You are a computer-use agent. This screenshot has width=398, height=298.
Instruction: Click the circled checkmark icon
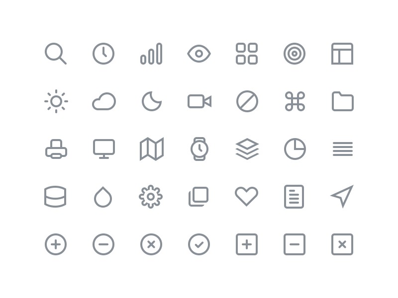(x=199, y=244)
